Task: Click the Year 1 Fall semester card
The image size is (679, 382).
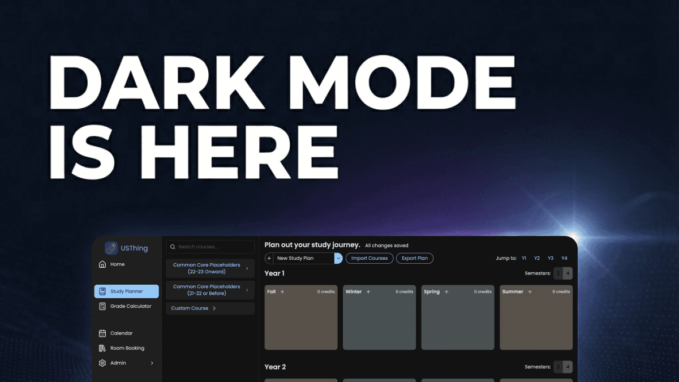Action: 301,317
